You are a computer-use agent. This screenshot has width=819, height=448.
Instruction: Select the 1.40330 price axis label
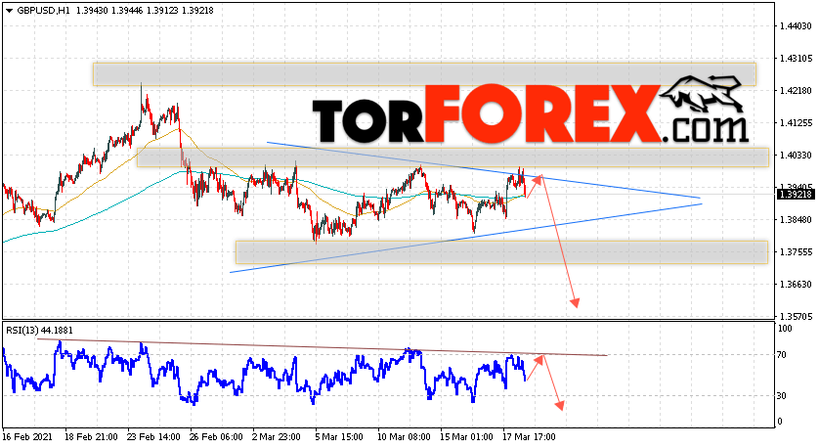[x=796, y=156]
